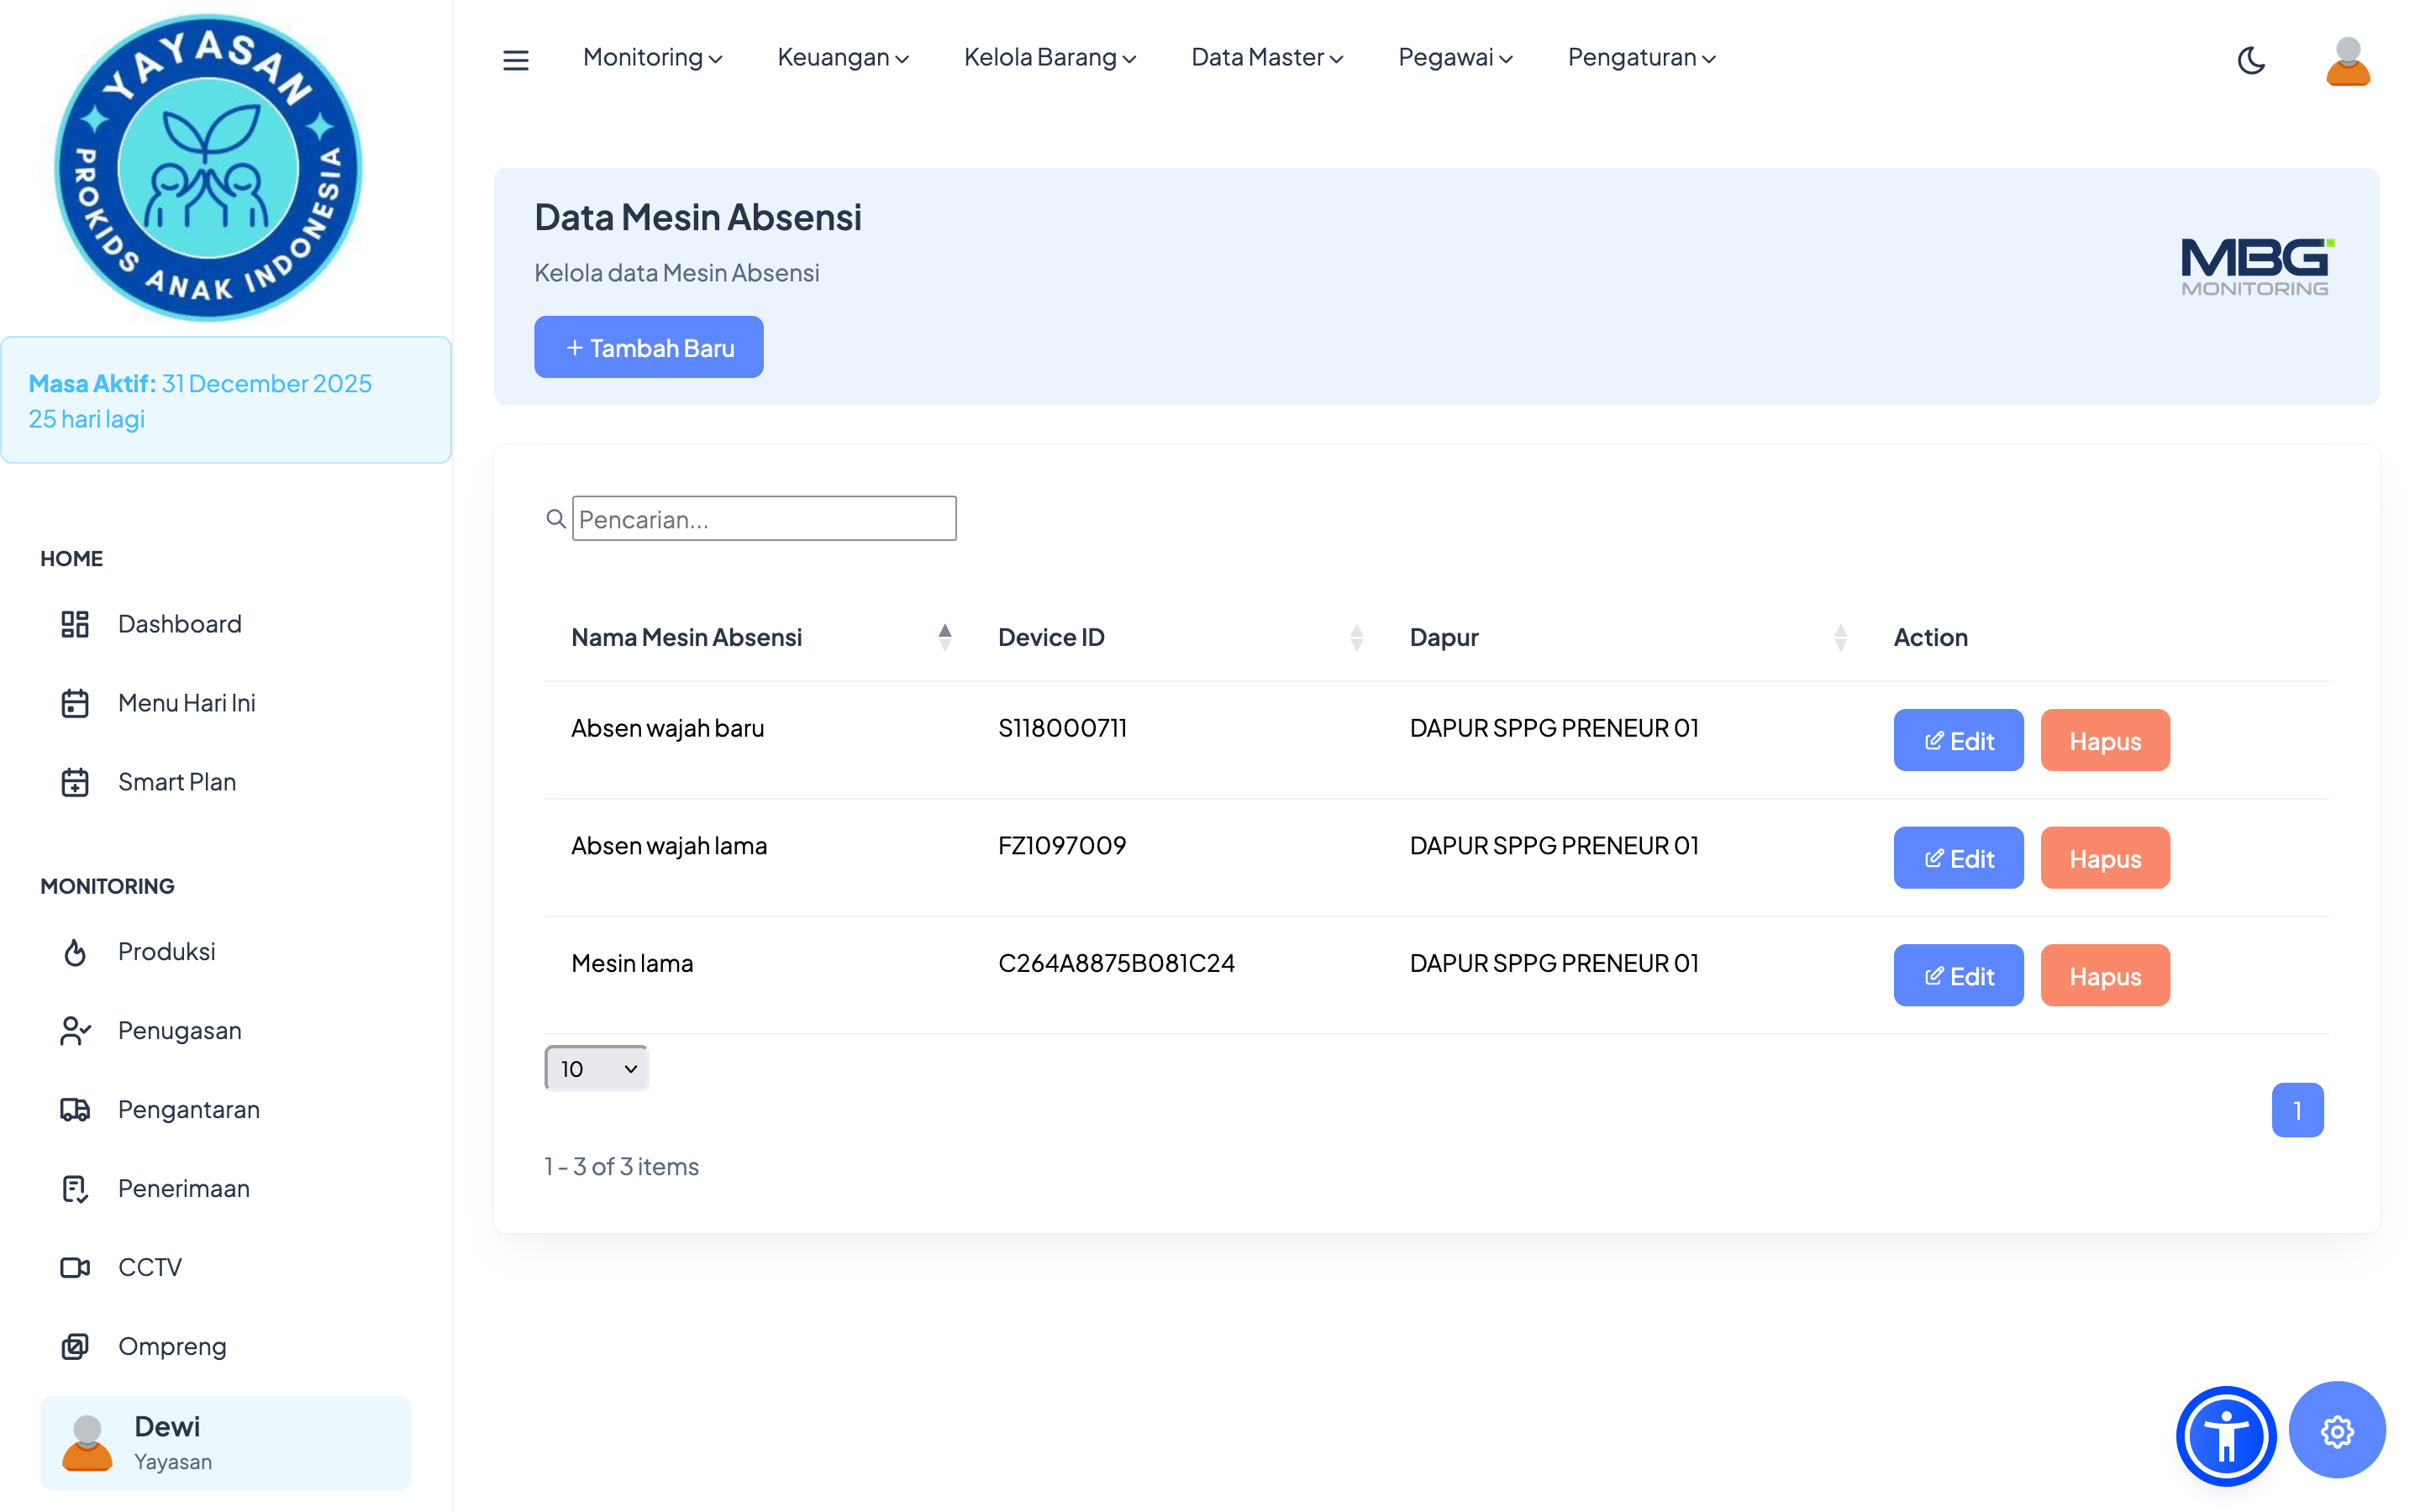Open CCTV monitoring page
2420x1512 pixels.
[x=149, y=1267]
